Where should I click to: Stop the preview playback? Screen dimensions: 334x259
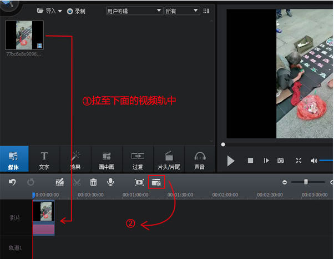pos(250,161)
